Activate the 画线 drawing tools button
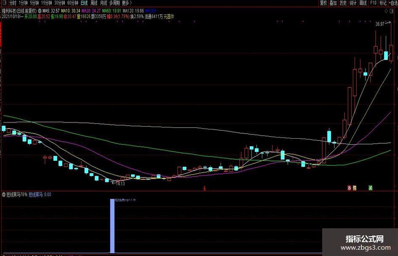 coord(363,3)
